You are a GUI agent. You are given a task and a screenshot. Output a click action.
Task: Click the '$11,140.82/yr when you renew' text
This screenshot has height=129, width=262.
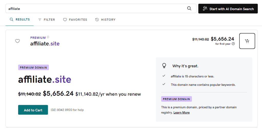(108, 94)
